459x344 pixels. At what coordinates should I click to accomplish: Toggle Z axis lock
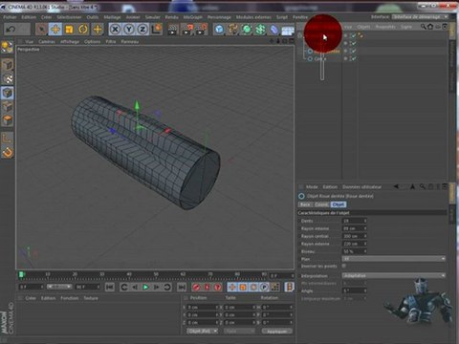pyautogui.click(x=142, y=30)
